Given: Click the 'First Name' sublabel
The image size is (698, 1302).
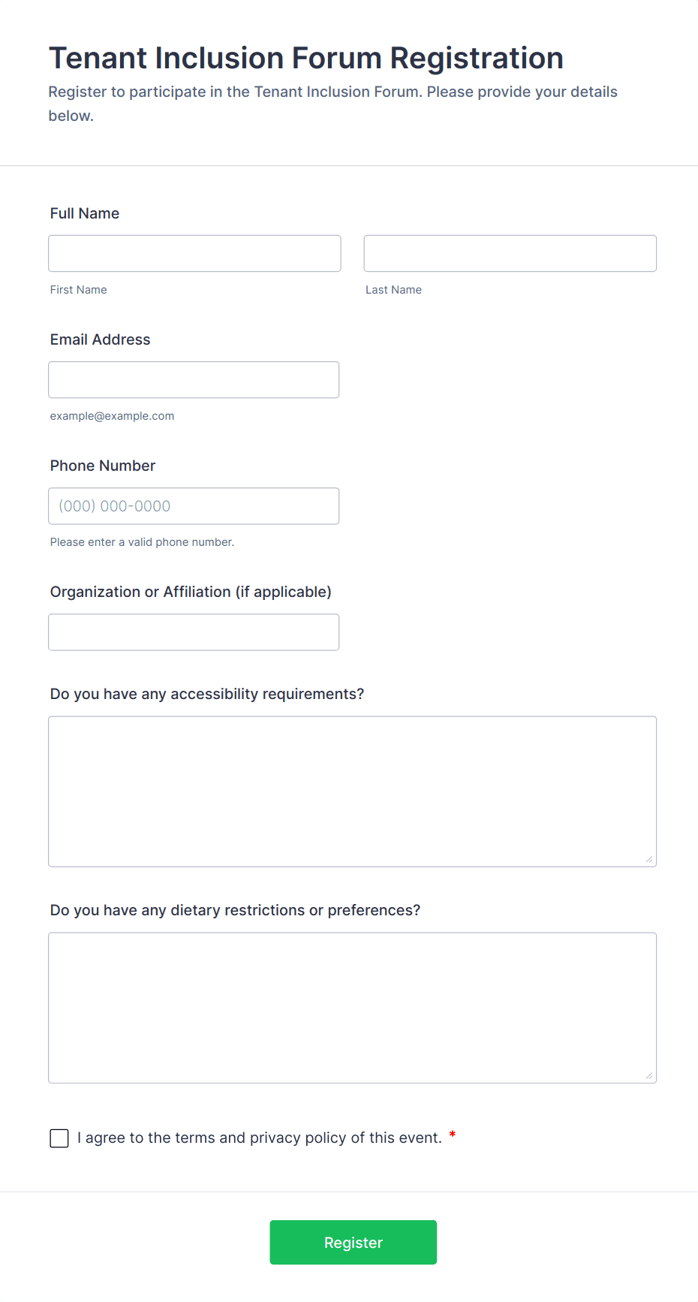Looking at the screenshot, I should (79, 290).
